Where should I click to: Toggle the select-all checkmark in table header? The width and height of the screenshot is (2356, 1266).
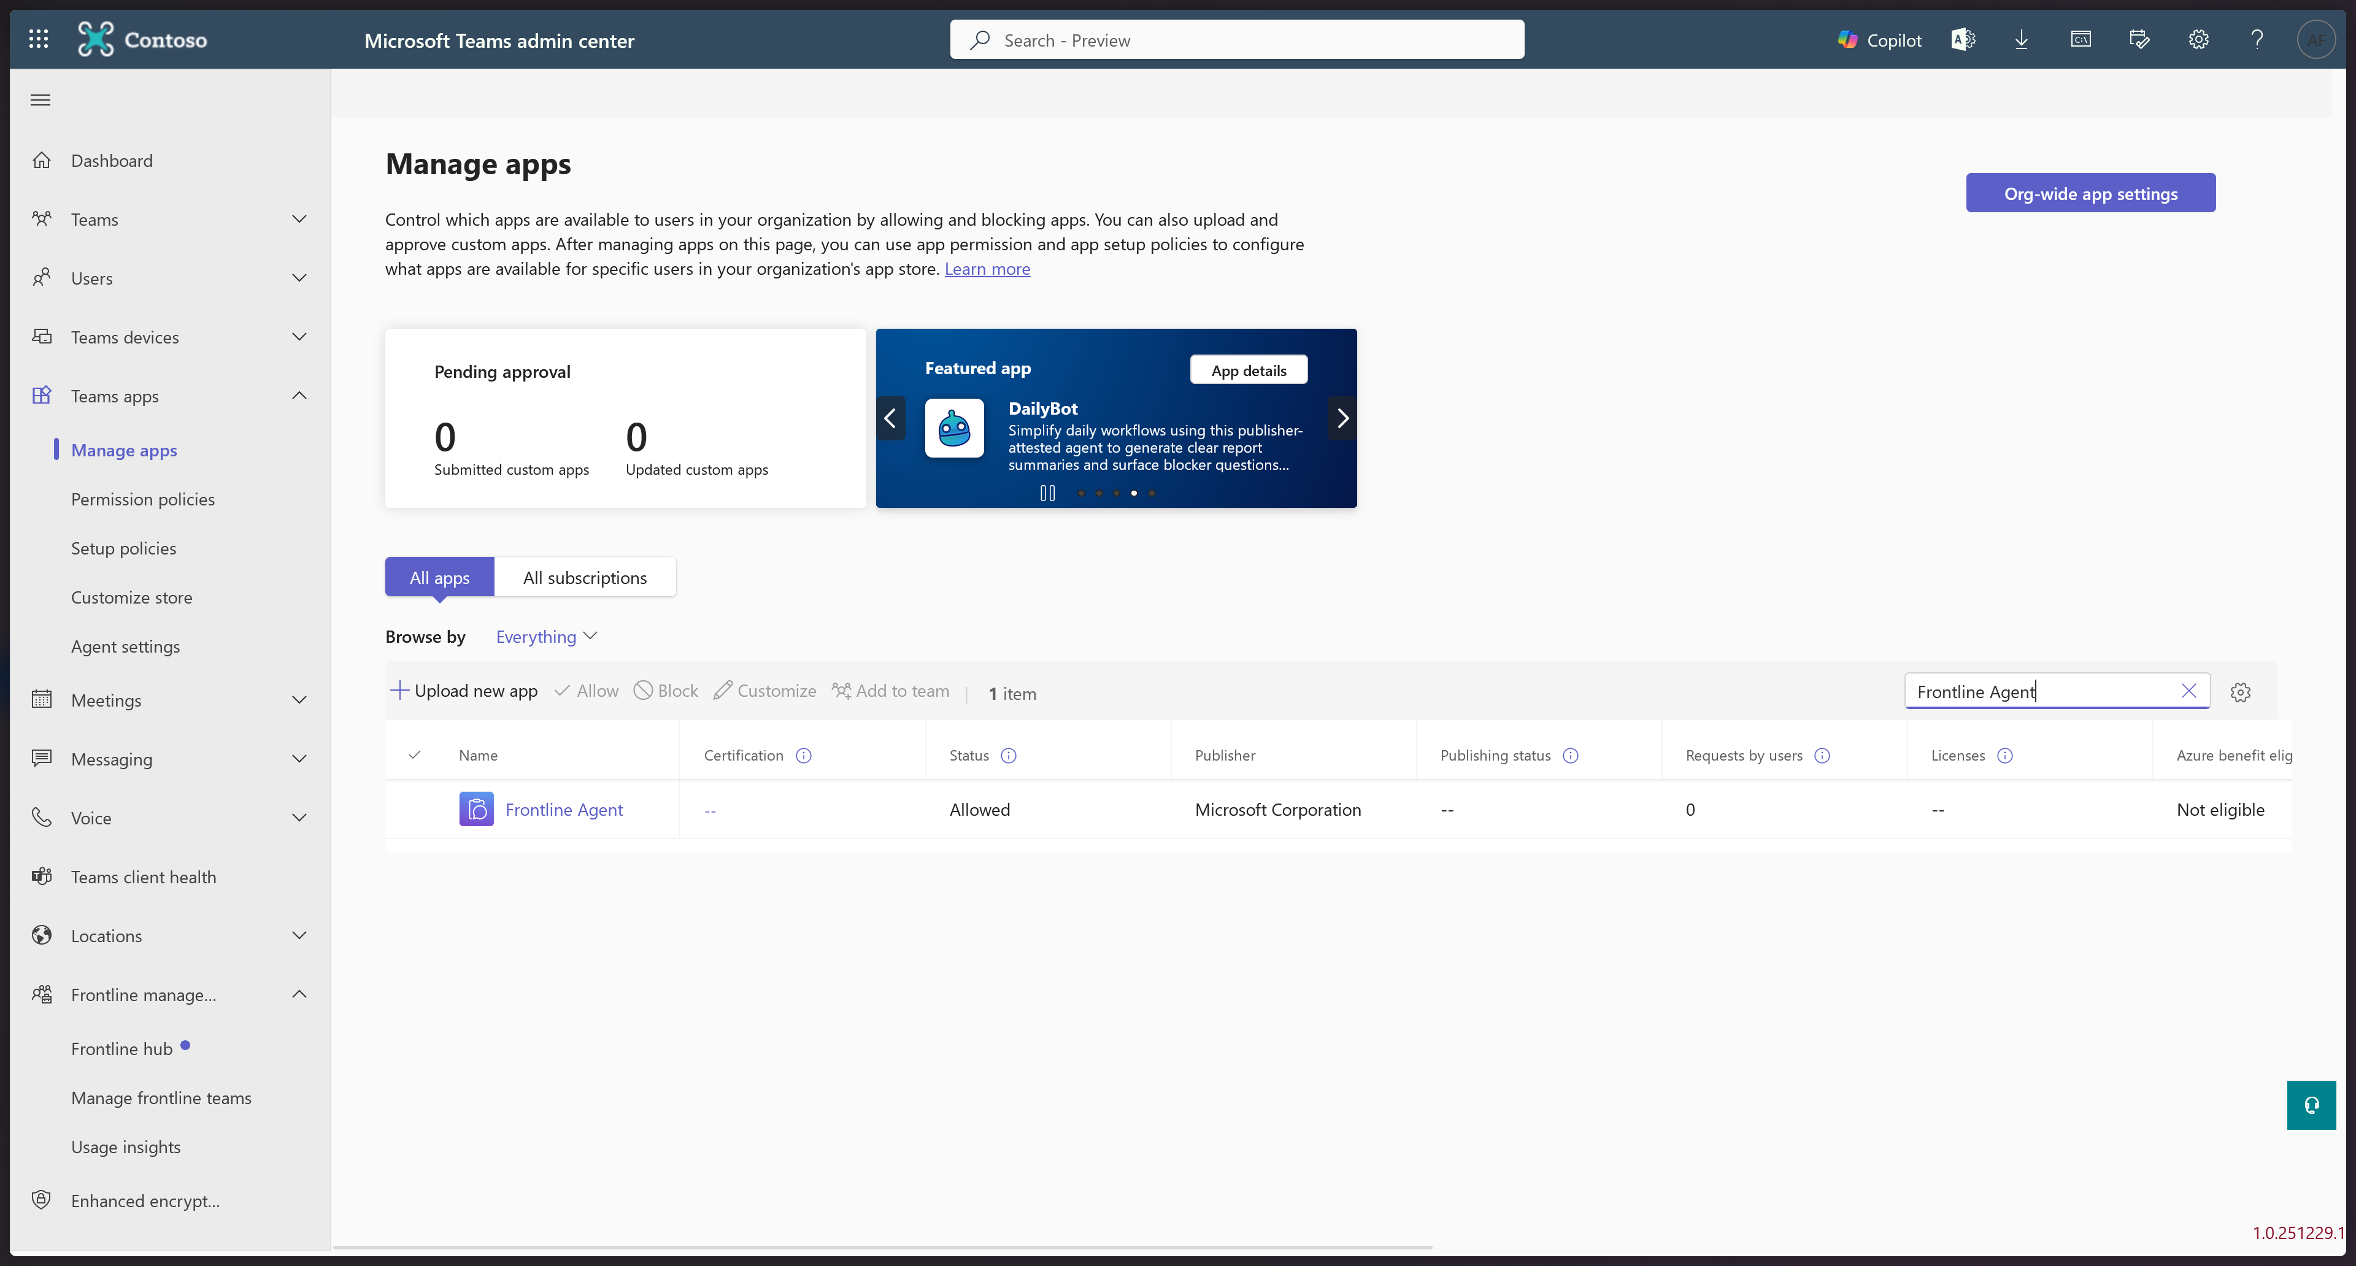coord(414,755)
